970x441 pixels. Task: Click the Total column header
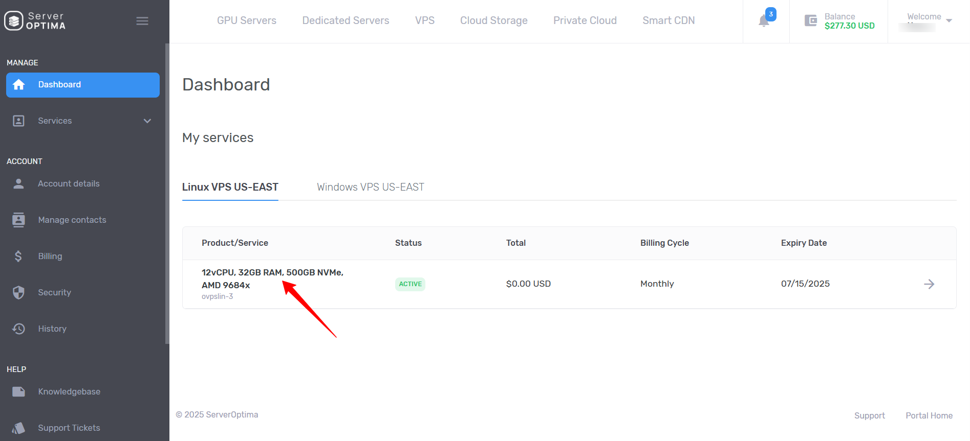point(516,243)
